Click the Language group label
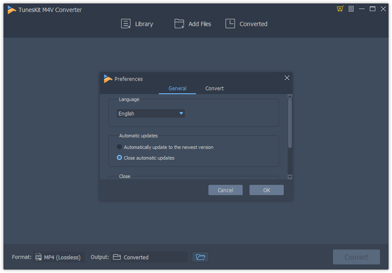 [x=129, y=99]
